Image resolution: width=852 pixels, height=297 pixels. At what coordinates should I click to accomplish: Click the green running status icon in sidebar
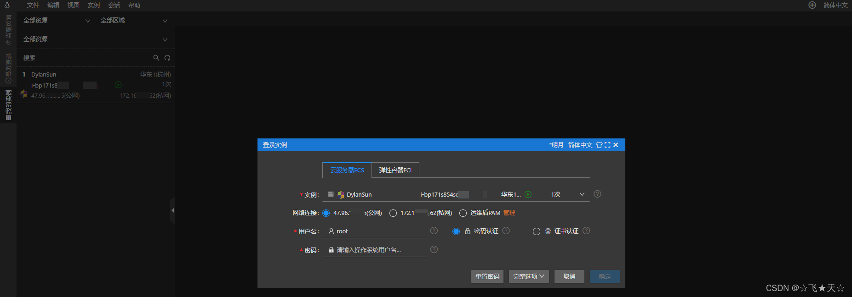[118, 85]
